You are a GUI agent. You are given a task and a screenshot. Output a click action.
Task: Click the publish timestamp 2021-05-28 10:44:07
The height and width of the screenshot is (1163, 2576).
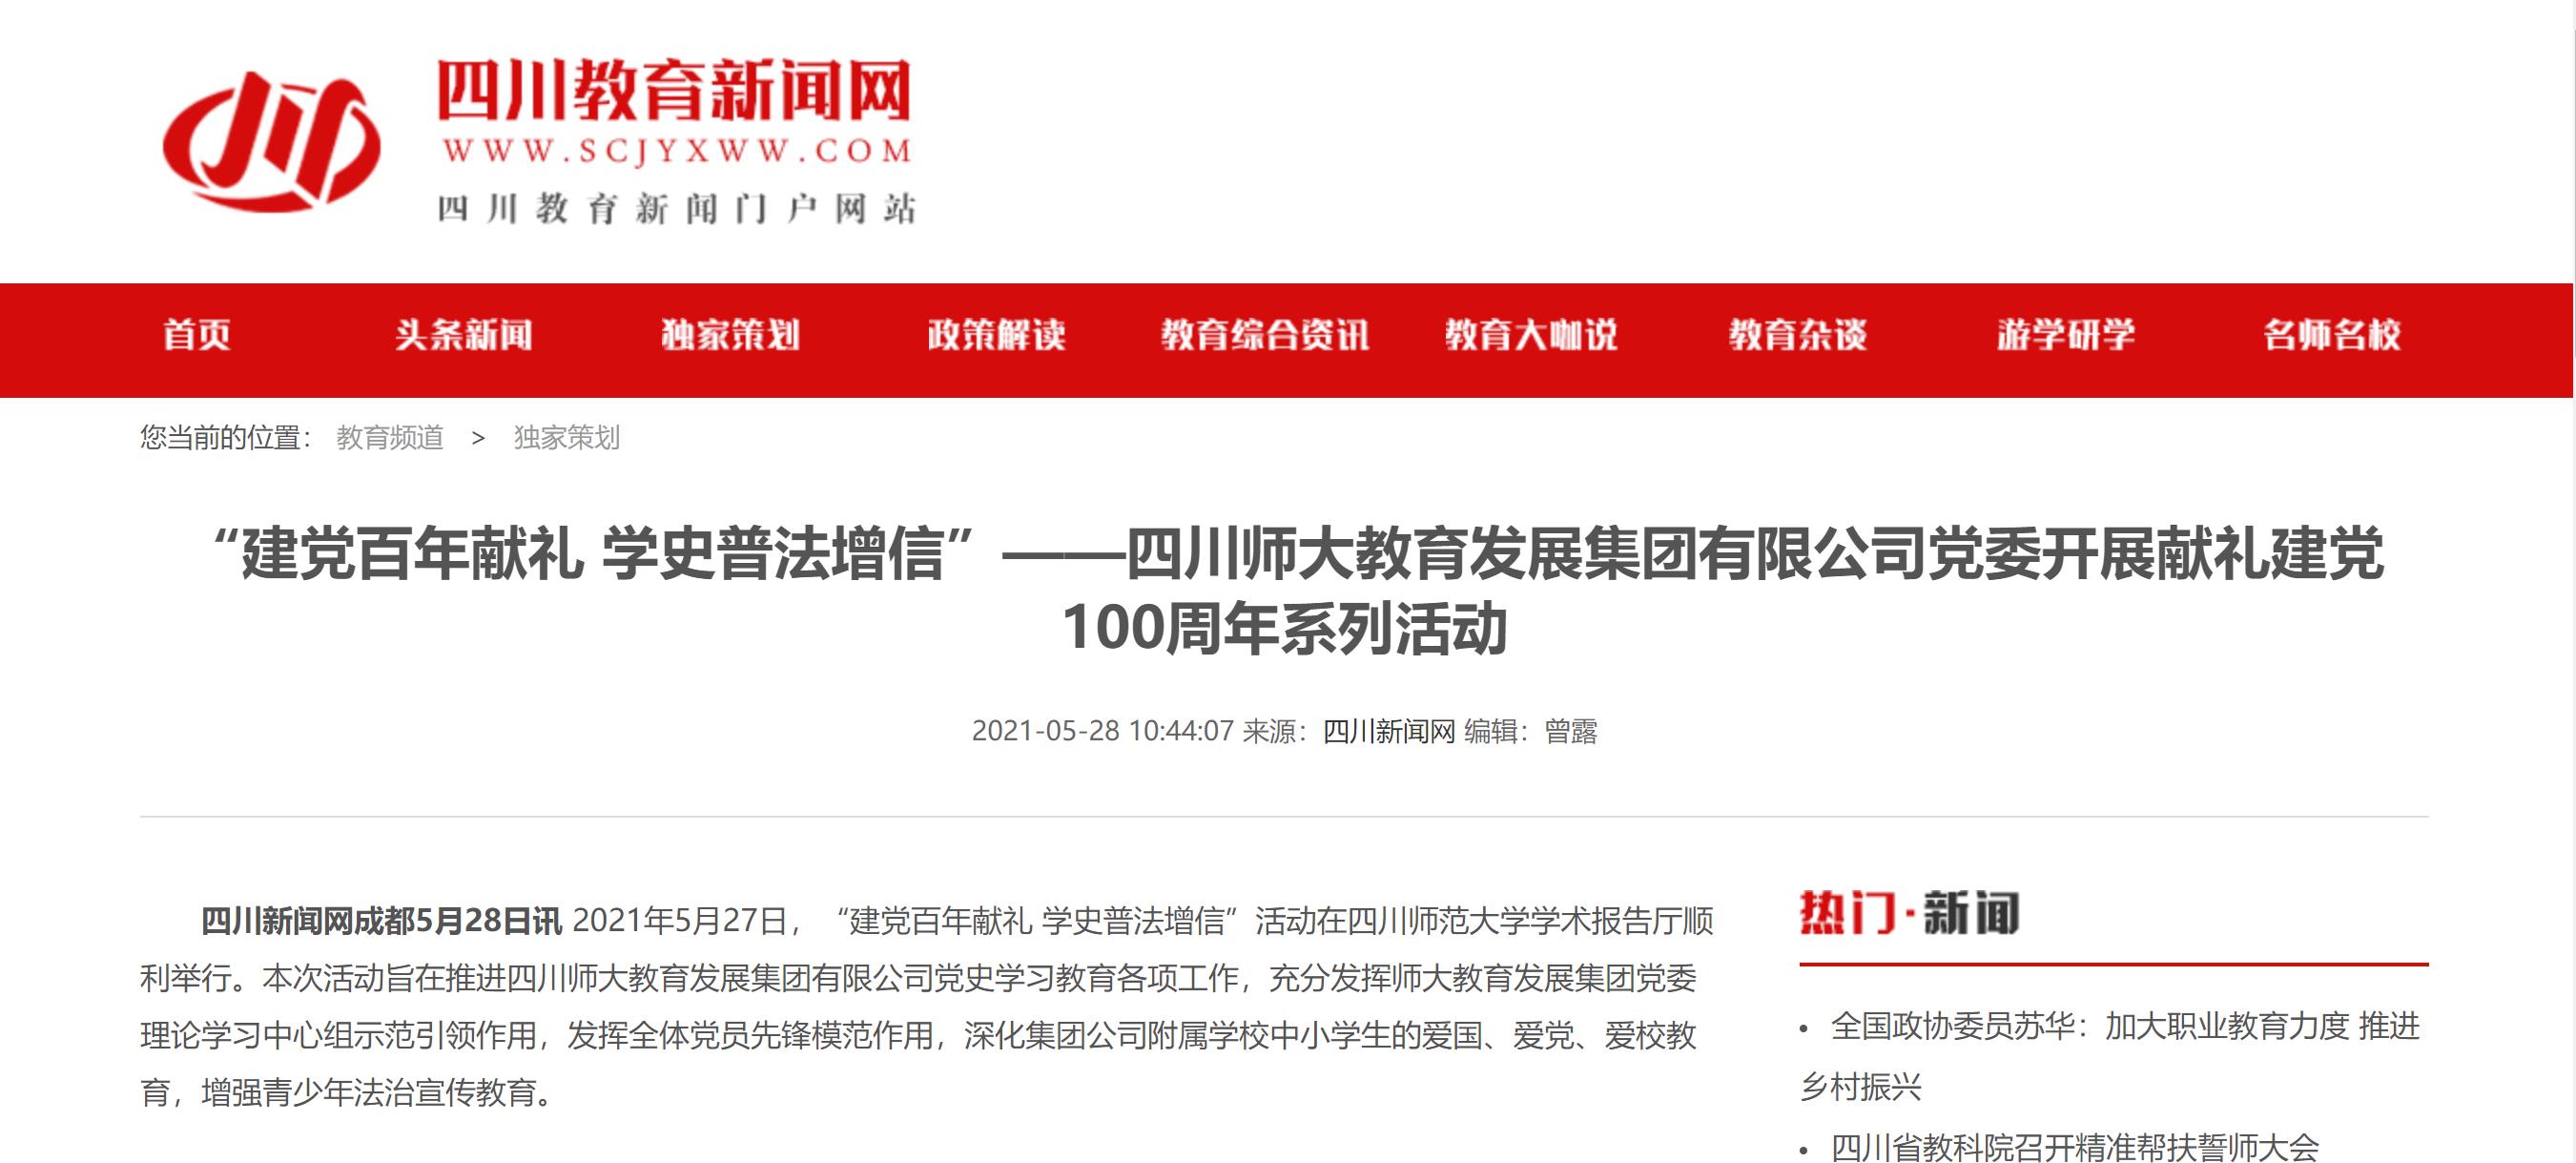pos(1103,731)
